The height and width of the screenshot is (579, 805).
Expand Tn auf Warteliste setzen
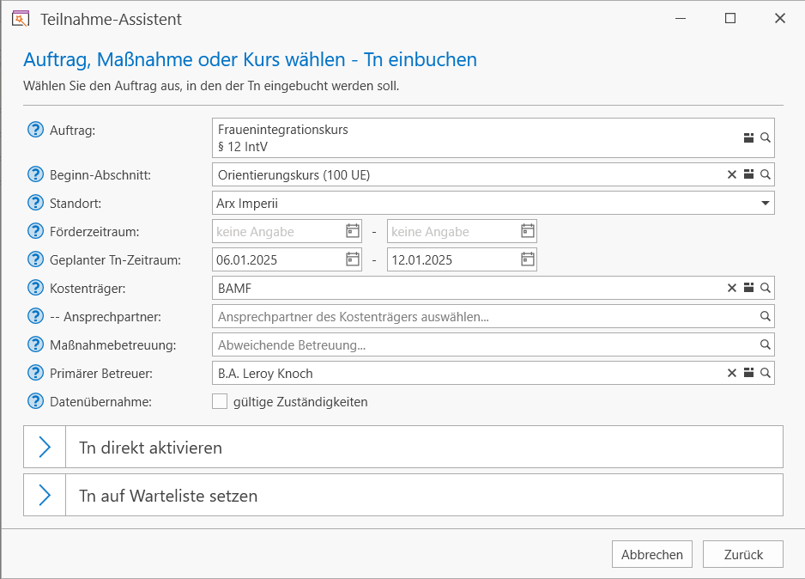coord(45,496)
